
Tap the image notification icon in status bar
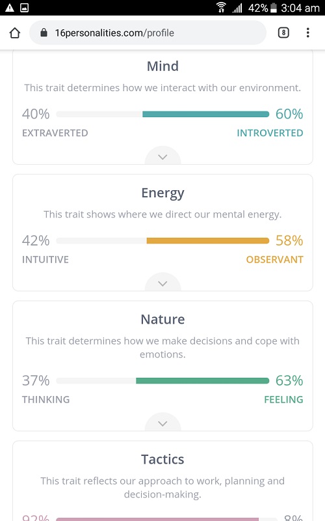click(x=25, y=8)
